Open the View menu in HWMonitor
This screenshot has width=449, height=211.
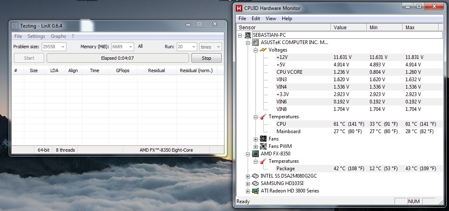coord(271,19)
